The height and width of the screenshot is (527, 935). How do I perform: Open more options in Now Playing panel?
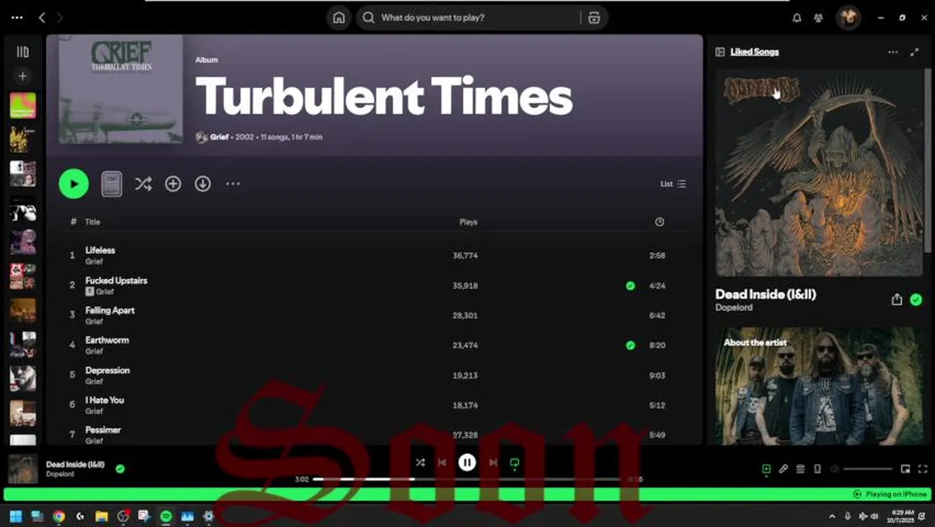(x=893, y=52)
